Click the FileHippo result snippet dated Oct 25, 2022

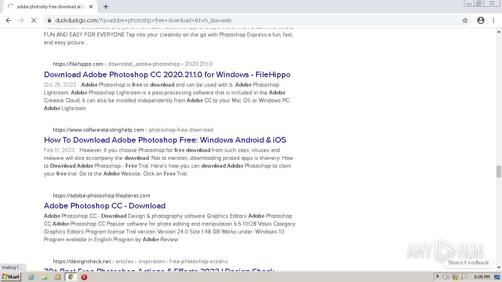pos(167,96)
